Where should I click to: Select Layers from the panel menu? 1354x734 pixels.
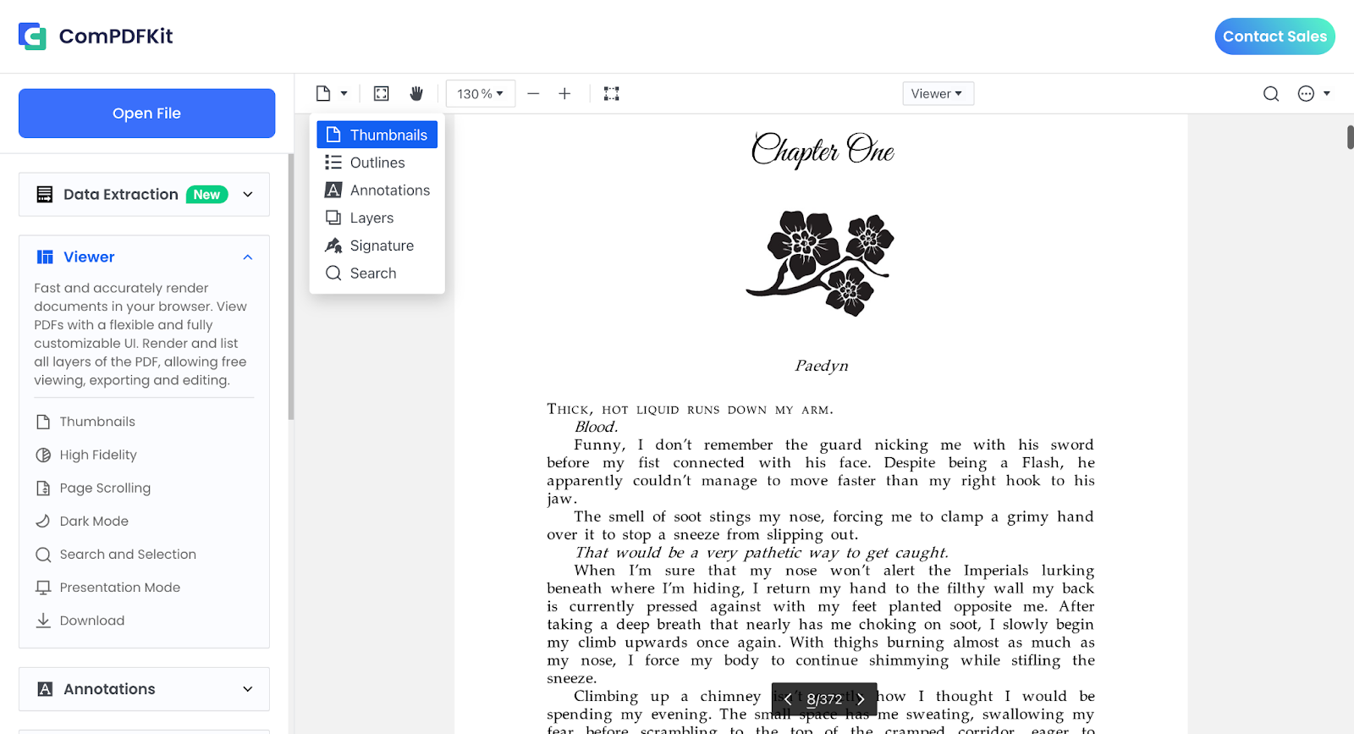pos(372,218)
